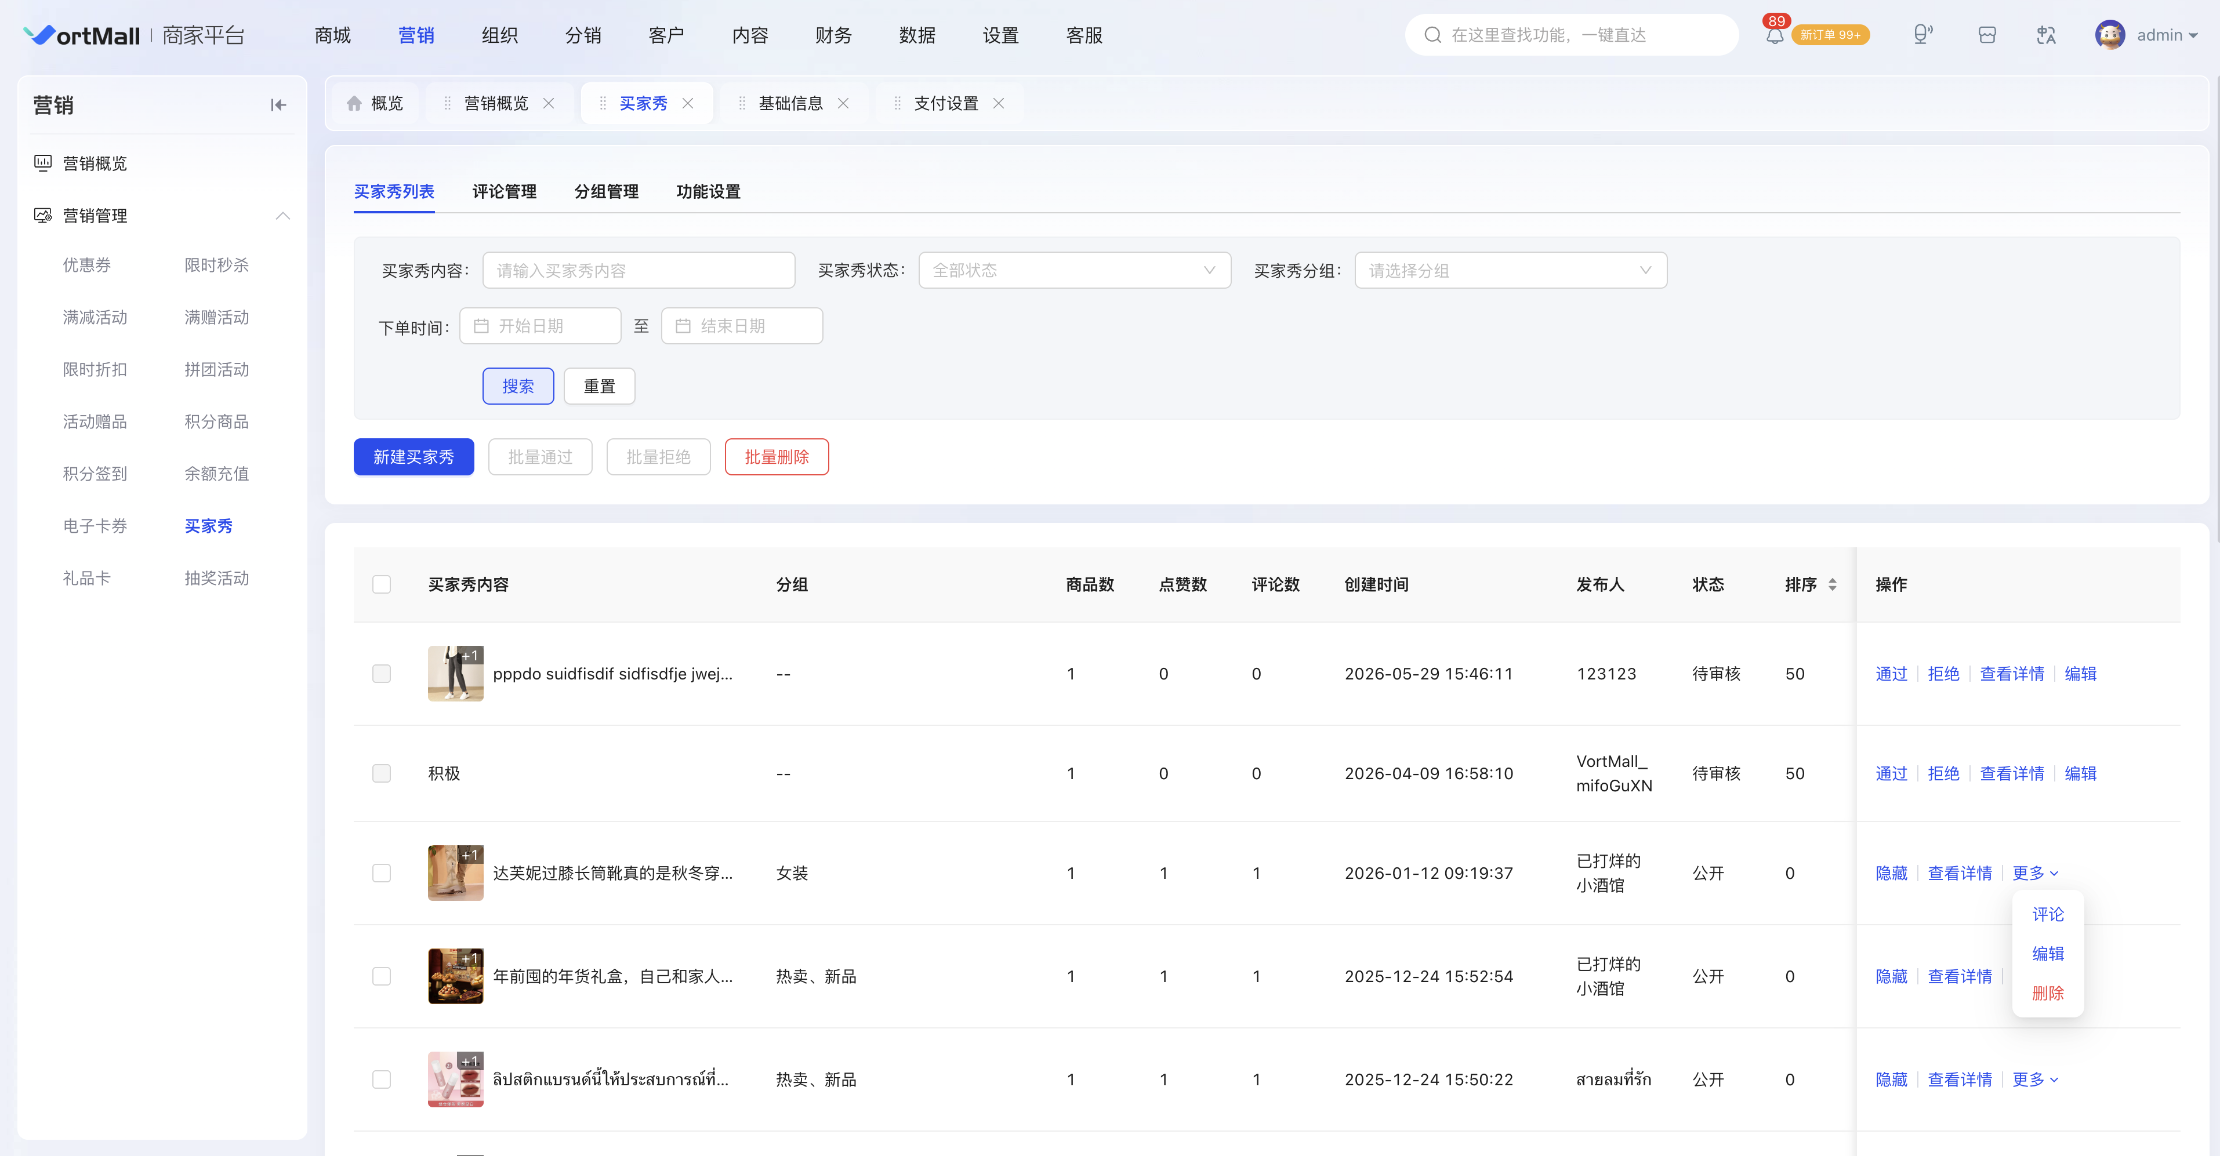Screen dimensions: 2220x1156
Task: Switch to the 评论管理 tab
Action: point(504,191)
